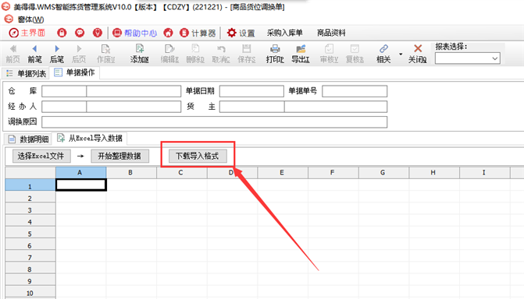Click the 单据日期 field
The image size is (524, 299).
(251, 91)
